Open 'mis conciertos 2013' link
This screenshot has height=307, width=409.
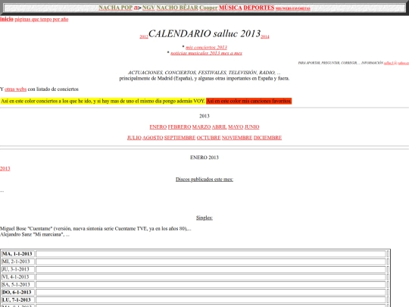pos(206,47)
